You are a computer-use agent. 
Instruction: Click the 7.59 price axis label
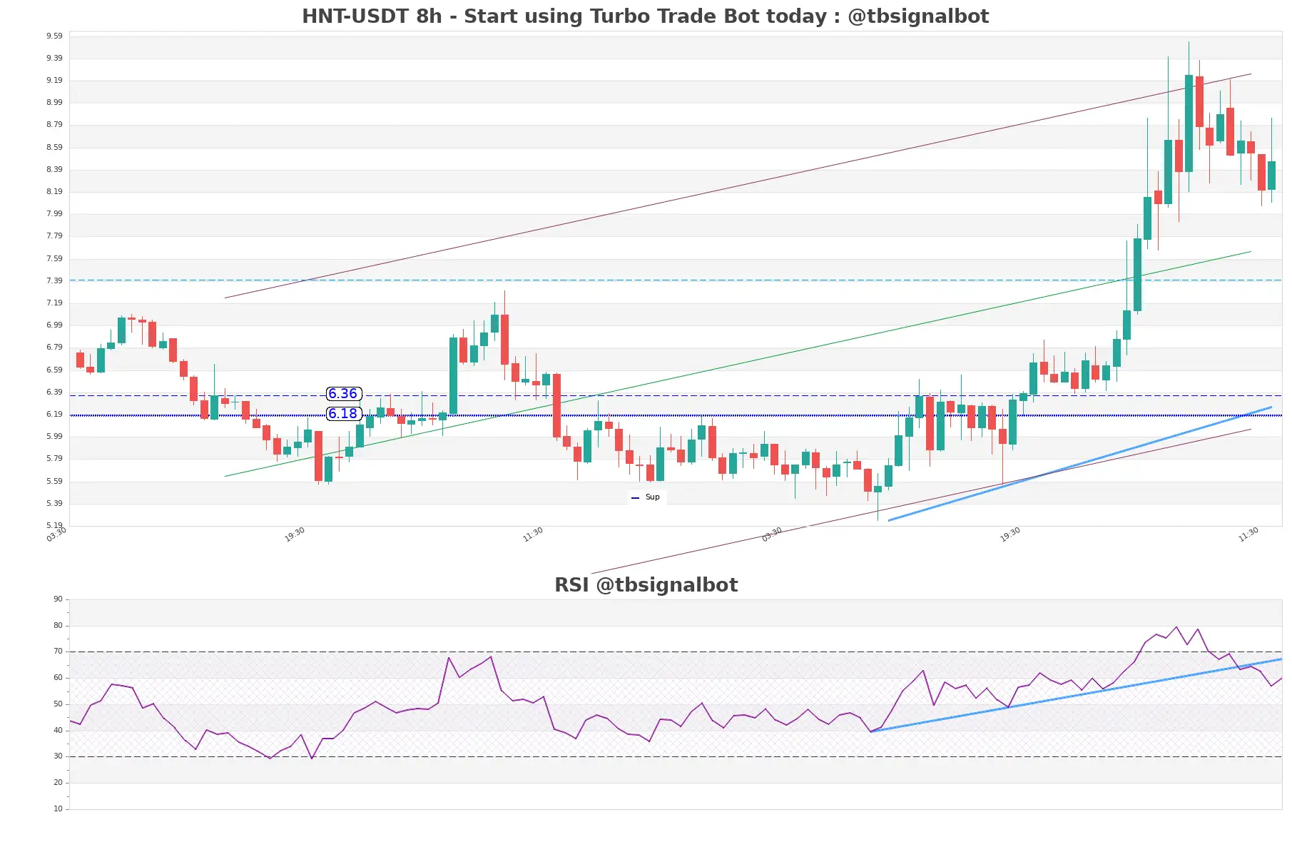click(x=54, y=258)
